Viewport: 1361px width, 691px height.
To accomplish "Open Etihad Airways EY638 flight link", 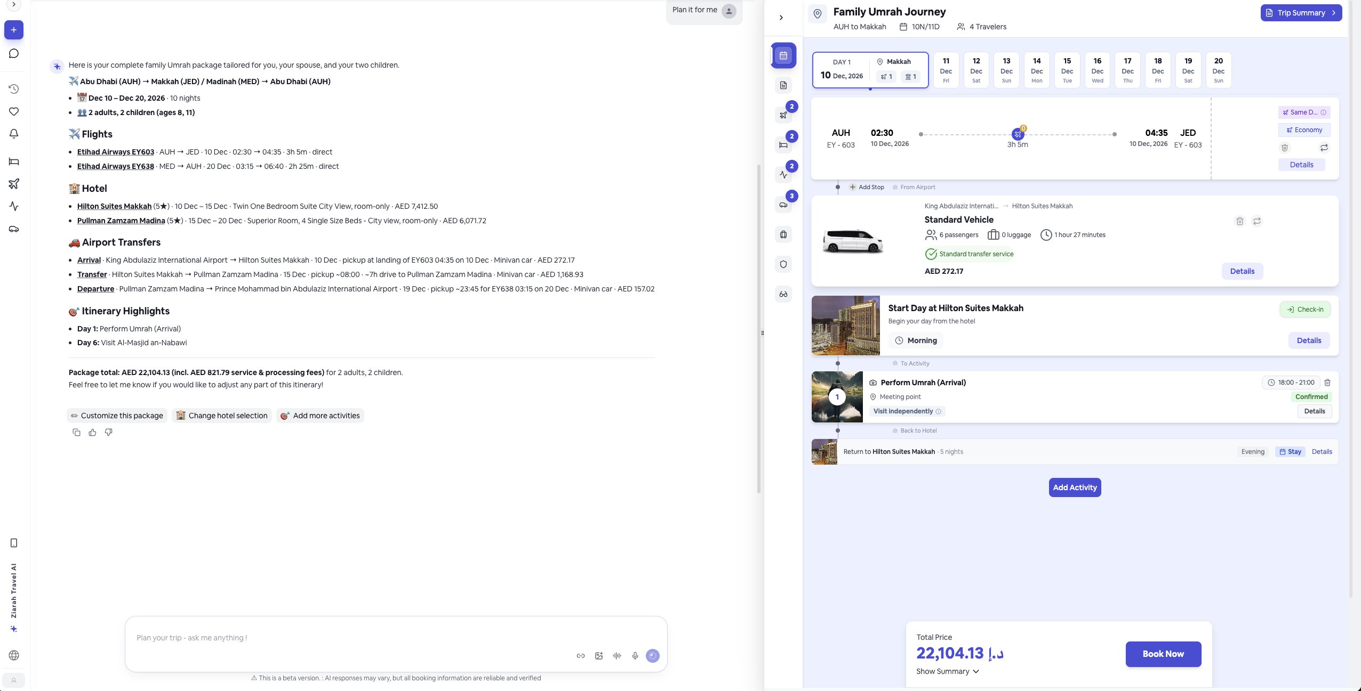I will pyautogui.click(x=116, y=166).
